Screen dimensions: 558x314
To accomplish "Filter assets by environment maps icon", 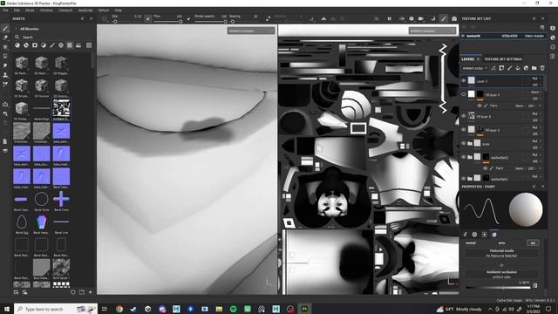I will point(78,45).
